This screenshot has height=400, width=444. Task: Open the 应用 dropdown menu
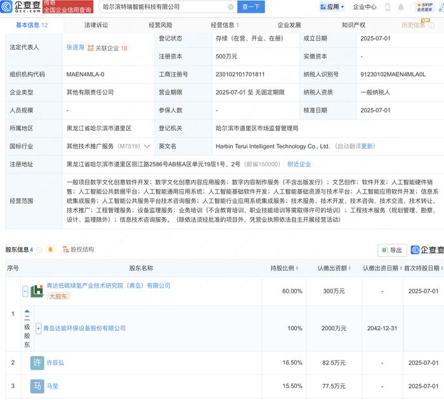click(332, 7)
